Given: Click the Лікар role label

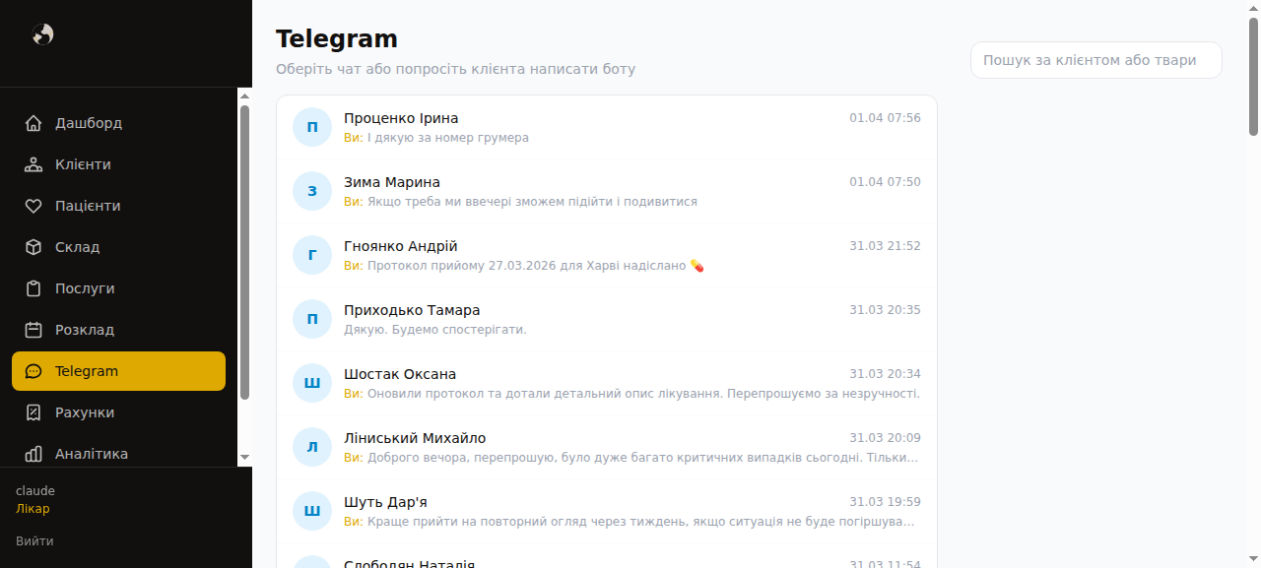Looking at the screenshot, I should [33, 509].
